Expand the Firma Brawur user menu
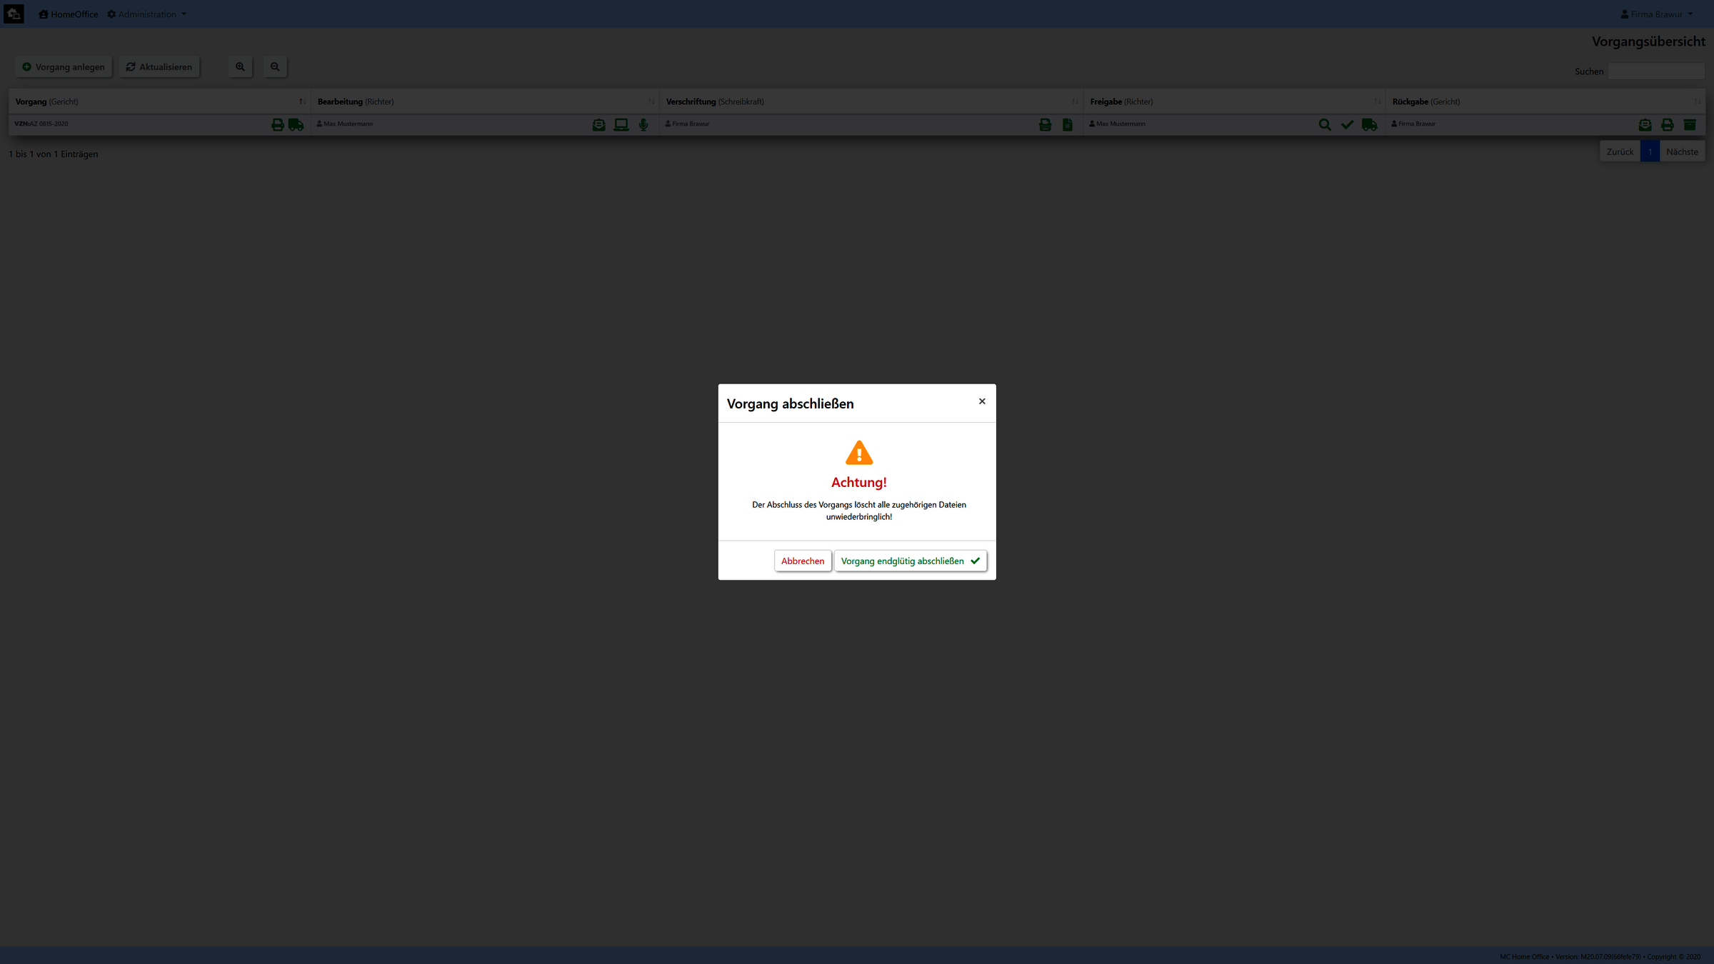This screenshot has height=964, width=1714. pyautogui.click(x=1656, y=14)
